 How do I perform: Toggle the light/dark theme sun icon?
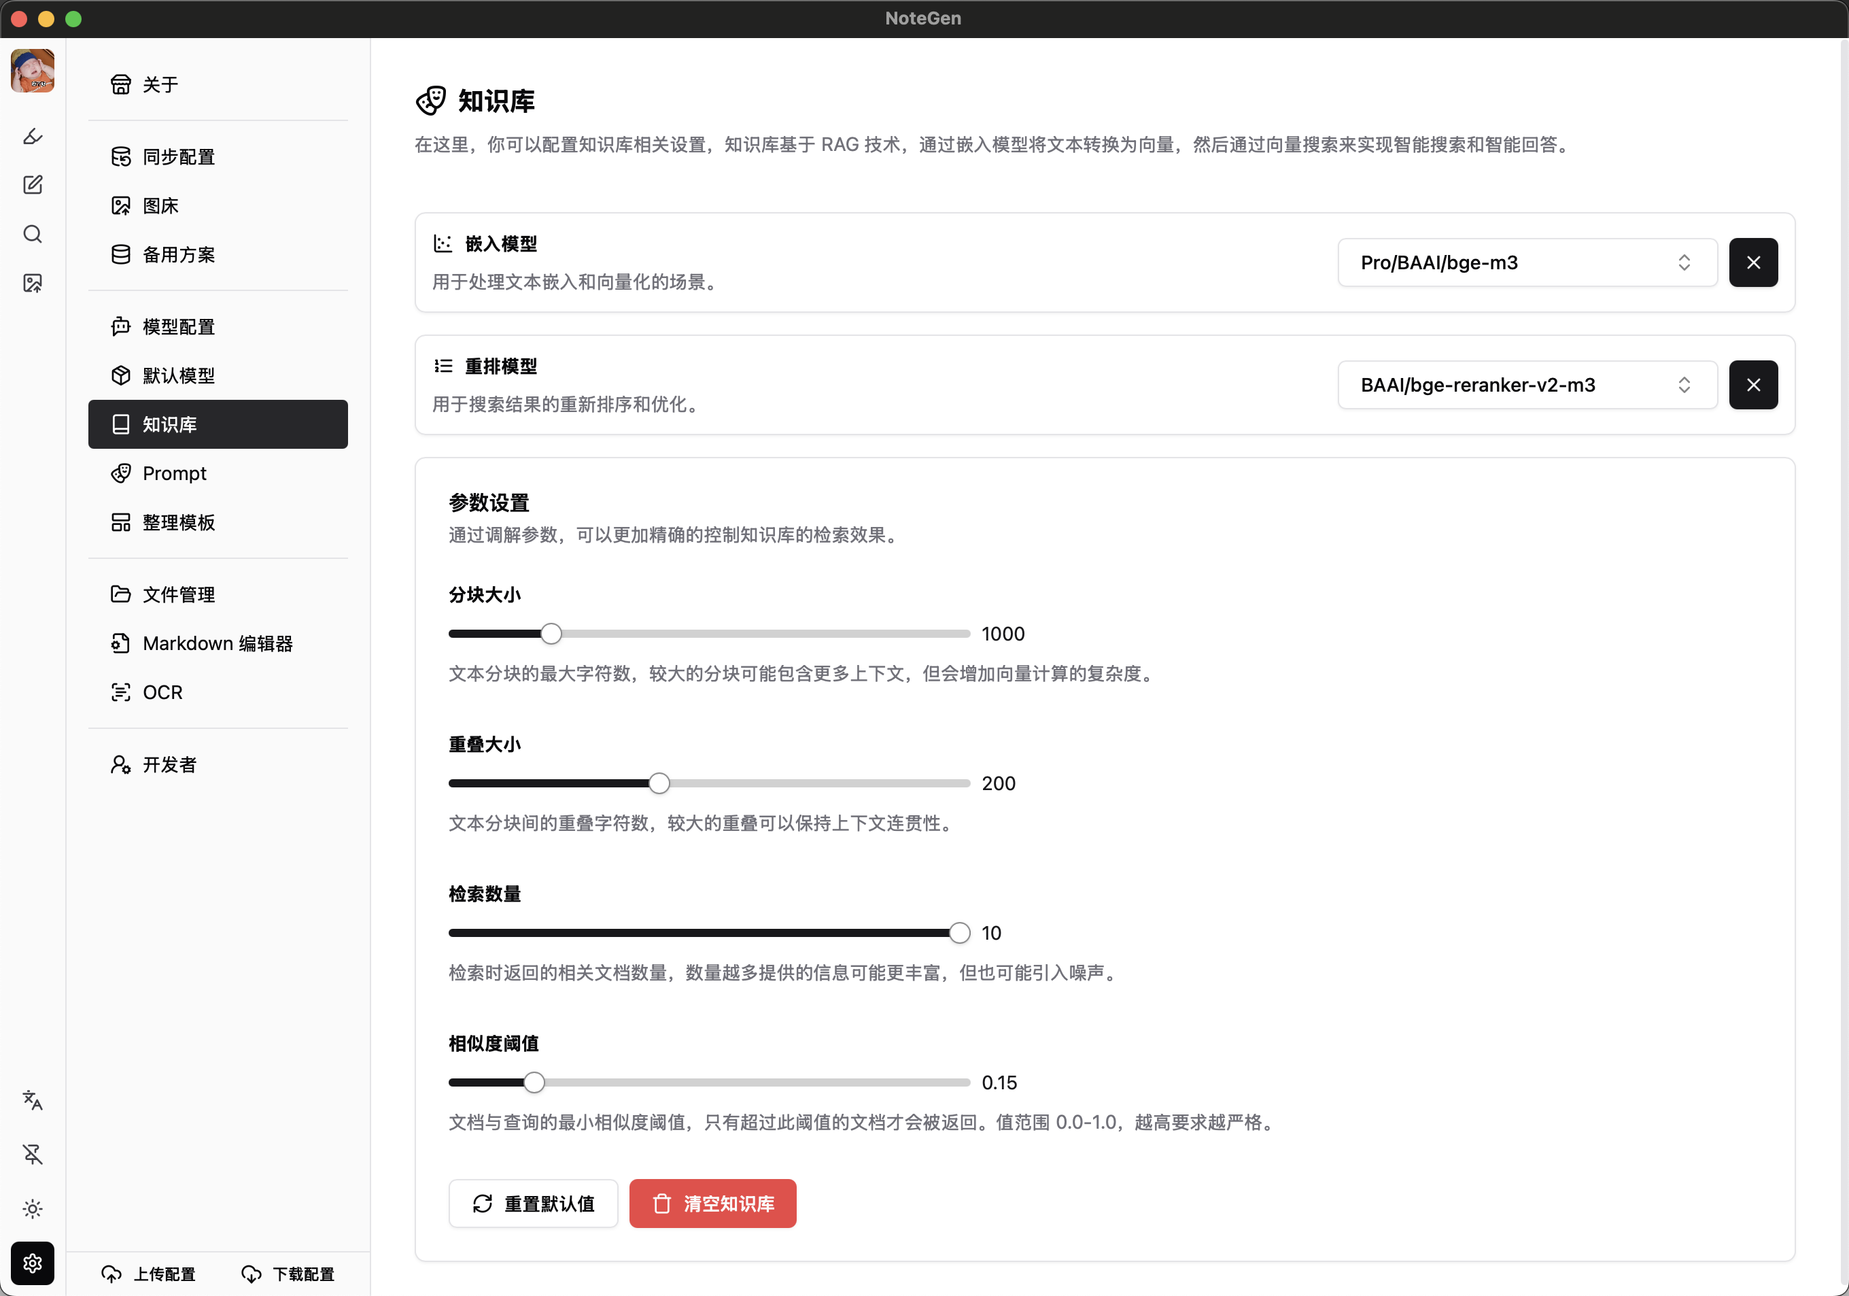pyautogui.click(x=32, y=1208)
